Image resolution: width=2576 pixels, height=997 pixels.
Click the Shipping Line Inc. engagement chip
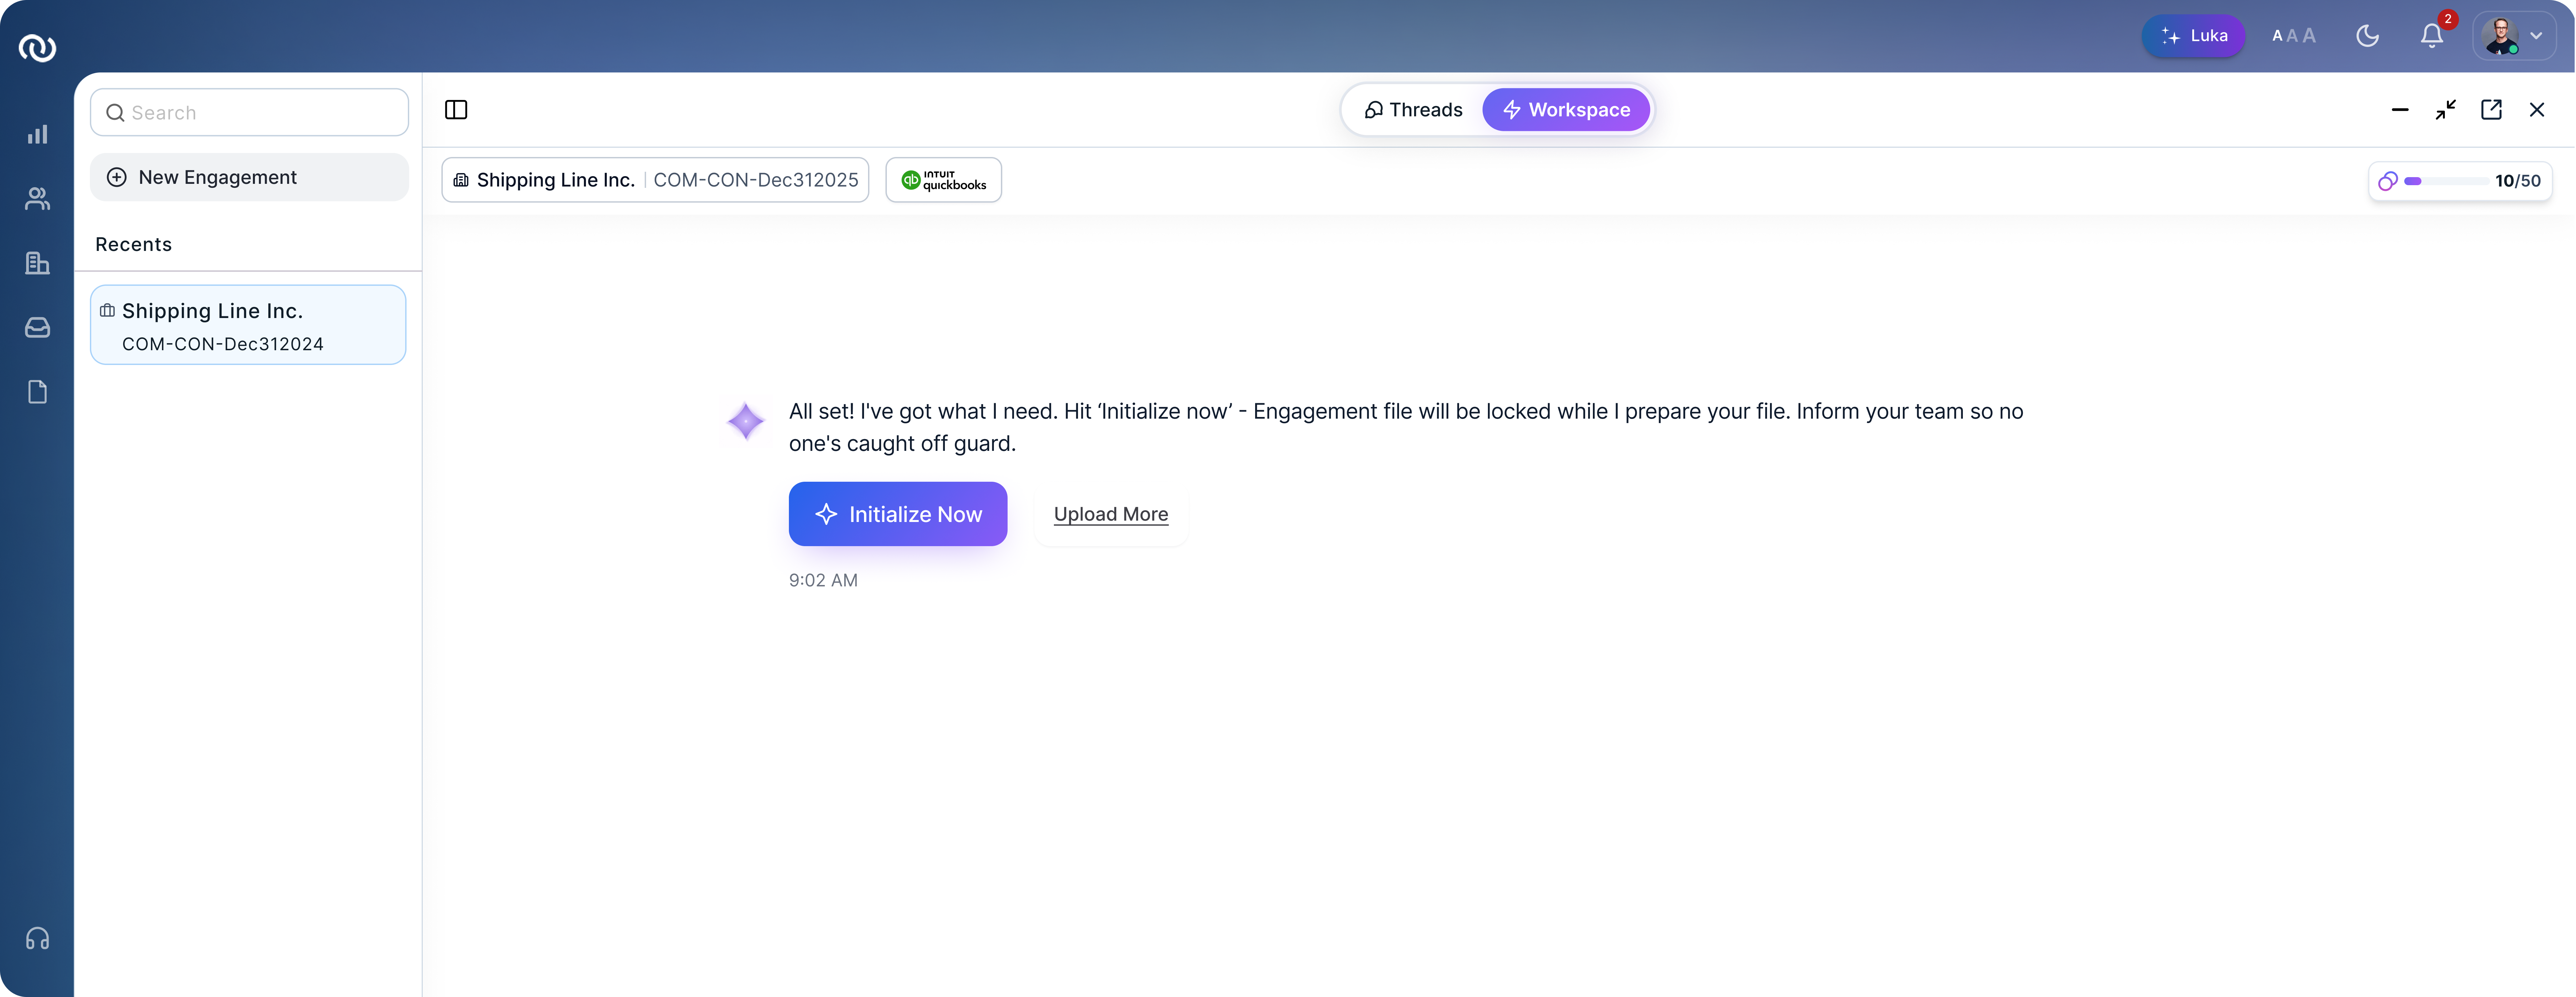655,180
